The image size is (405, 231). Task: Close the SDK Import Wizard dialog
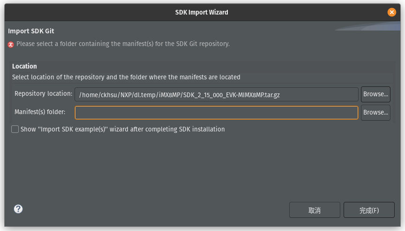point(392,12)
